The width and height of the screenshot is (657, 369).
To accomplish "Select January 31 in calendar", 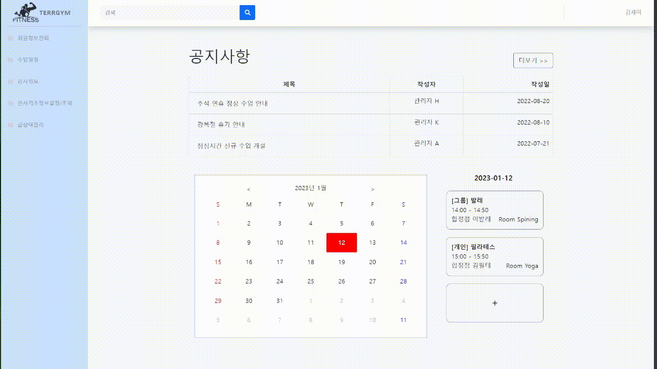I will [280, 301].
